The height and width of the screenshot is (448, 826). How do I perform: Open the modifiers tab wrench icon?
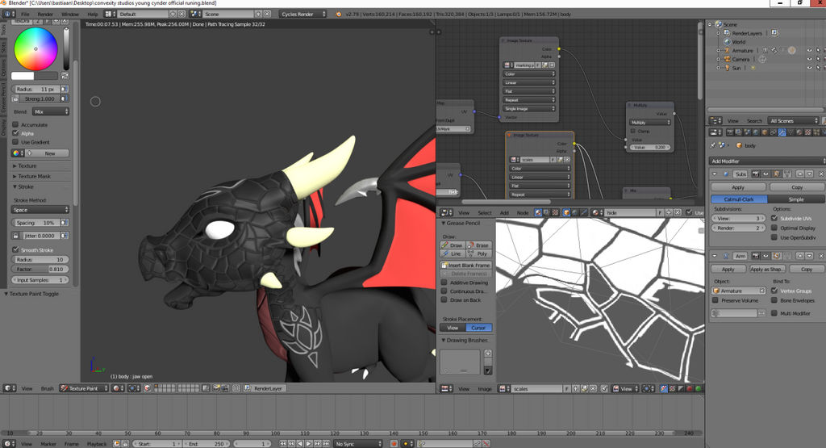pyautogui.click(x=782, y=132)
